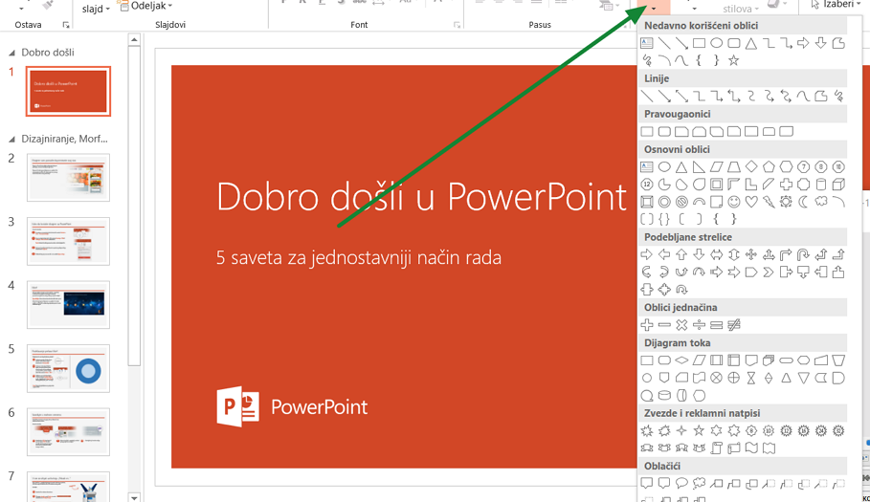The width and height of the screenshot is (870, 502).
Task: Select slide 1 thumbnail
Action: click(x=68, y=92)
